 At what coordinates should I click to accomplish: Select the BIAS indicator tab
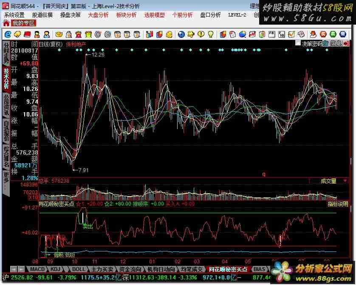[x=260, y=269]
